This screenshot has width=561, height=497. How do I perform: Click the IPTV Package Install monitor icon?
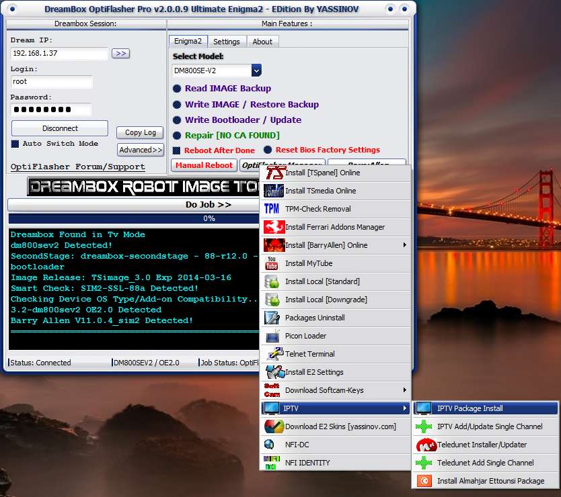pos(424,408)
